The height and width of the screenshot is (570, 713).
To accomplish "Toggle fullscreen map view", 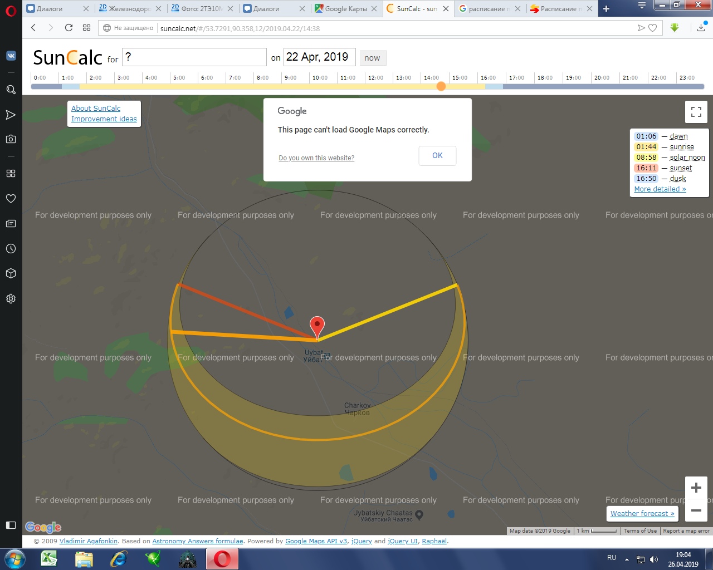I will pos(696,112).
